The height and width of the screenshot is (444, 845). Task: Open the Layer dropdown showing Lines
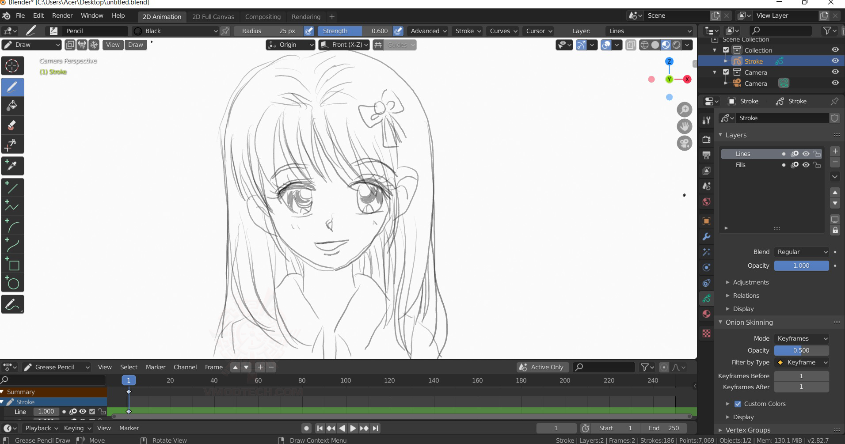[649, 31]
